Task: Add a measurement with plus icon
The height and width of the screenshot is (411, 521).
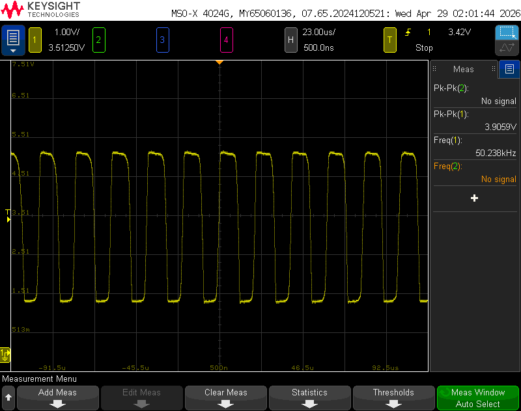Action: pyautogui.click(x=475, y=198)
